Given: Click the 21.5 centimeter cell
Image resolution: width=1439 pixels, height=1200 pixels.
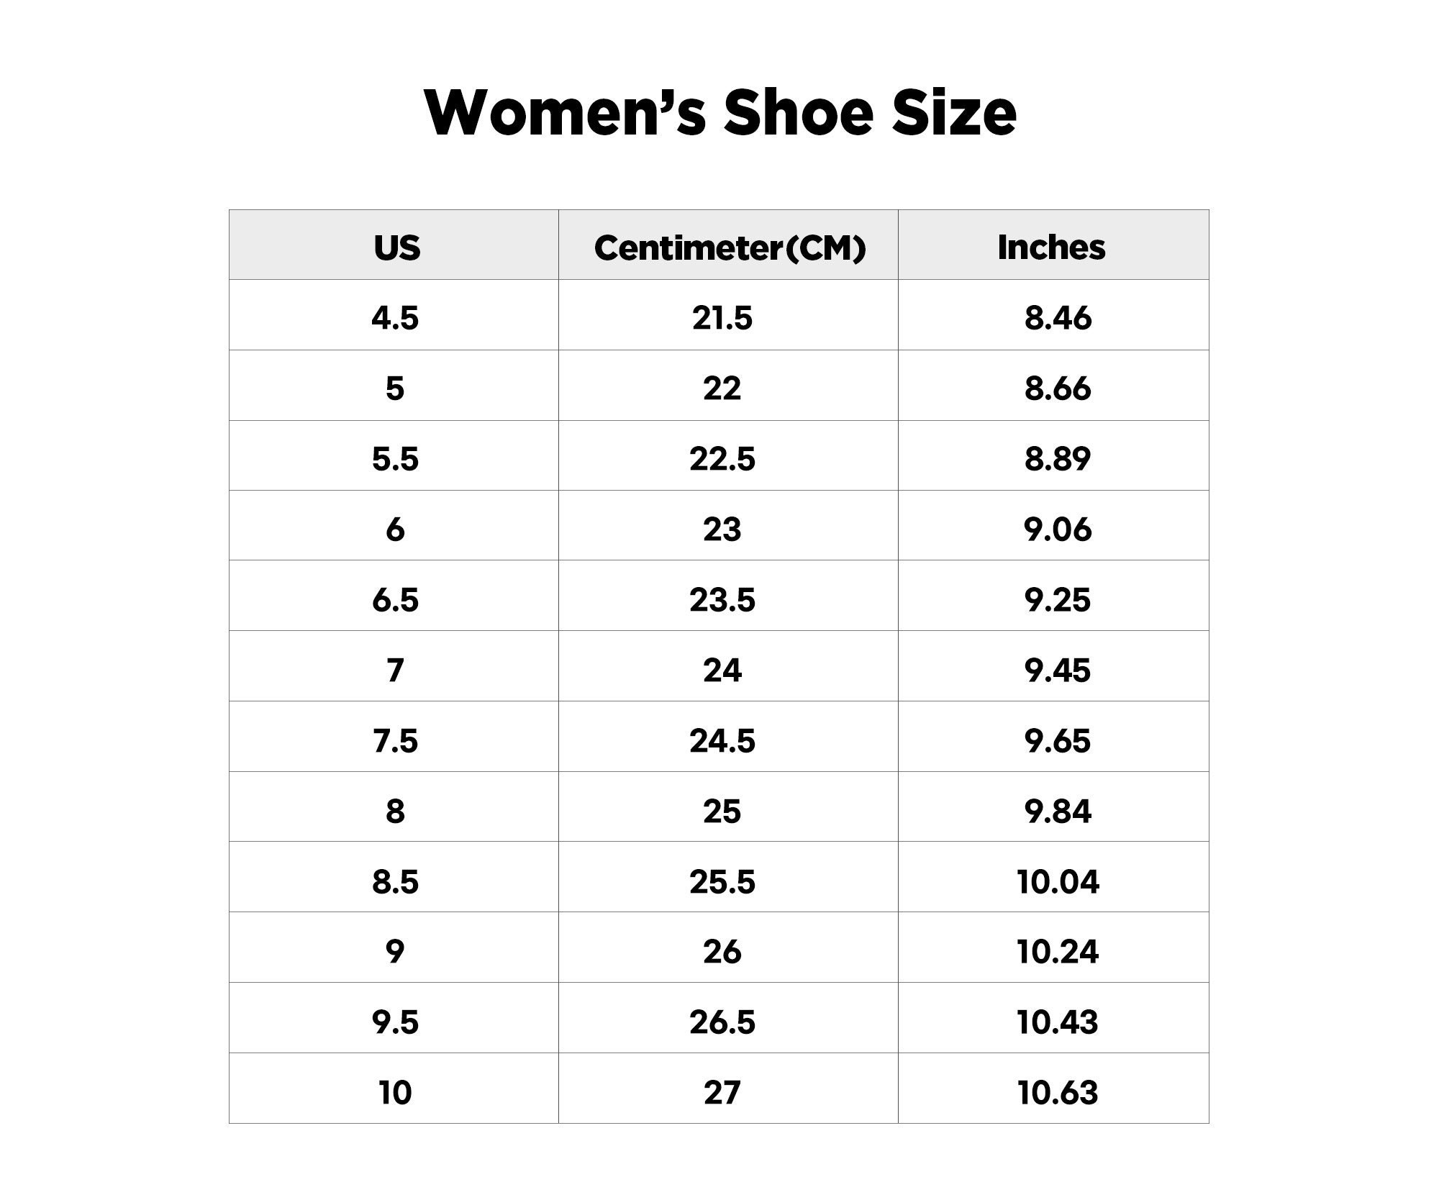Looking at the screenshot, I should (728, 316).
